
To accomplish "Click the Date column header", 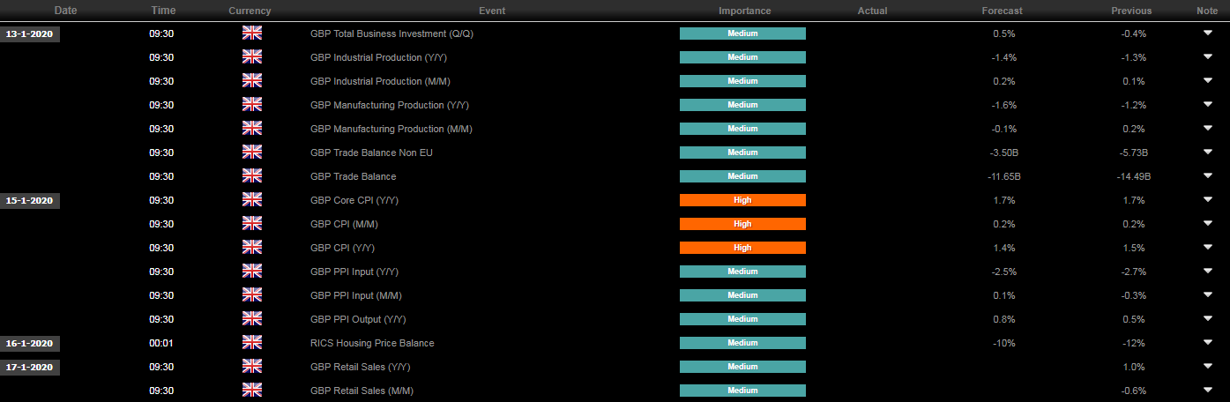I will [64, 11].
